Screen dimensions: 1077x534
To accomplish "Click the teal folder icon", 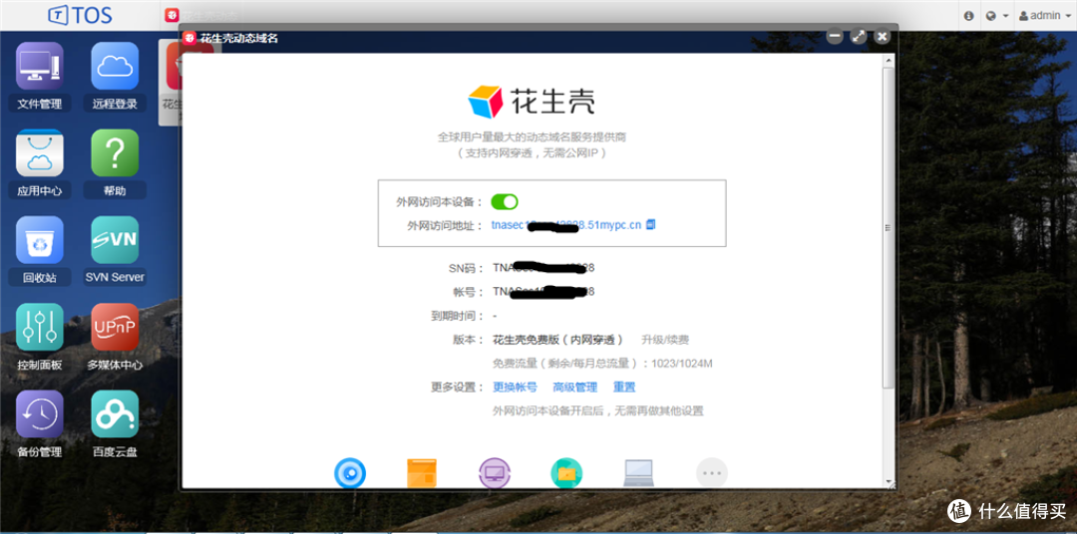I will pos(566,473).
